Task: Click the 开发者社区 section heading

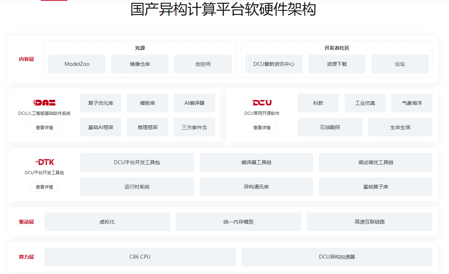Action: (337, 48)
